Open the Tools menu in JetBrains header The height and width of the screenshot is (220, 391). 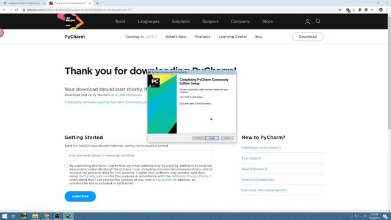(x=120, y=21)
